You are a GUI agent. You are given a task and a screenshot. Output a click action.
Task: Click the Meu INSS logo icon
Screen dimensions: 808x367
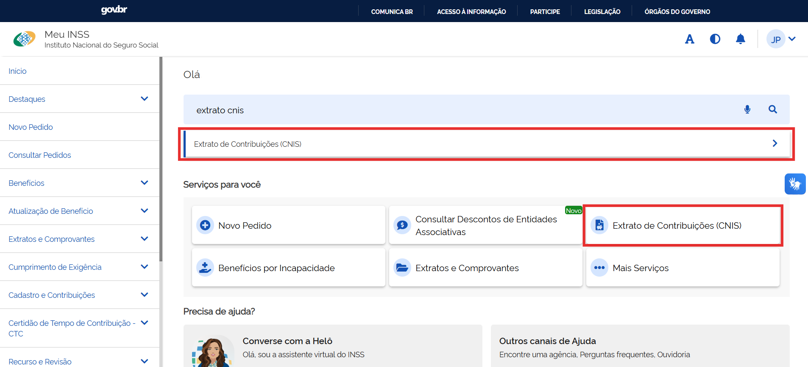(x=24, y=39)
